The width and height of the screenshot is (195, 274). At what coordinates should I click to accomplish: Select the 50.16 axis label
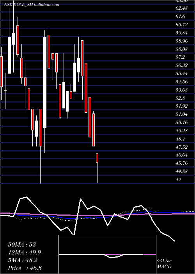[x=182, y=122]
